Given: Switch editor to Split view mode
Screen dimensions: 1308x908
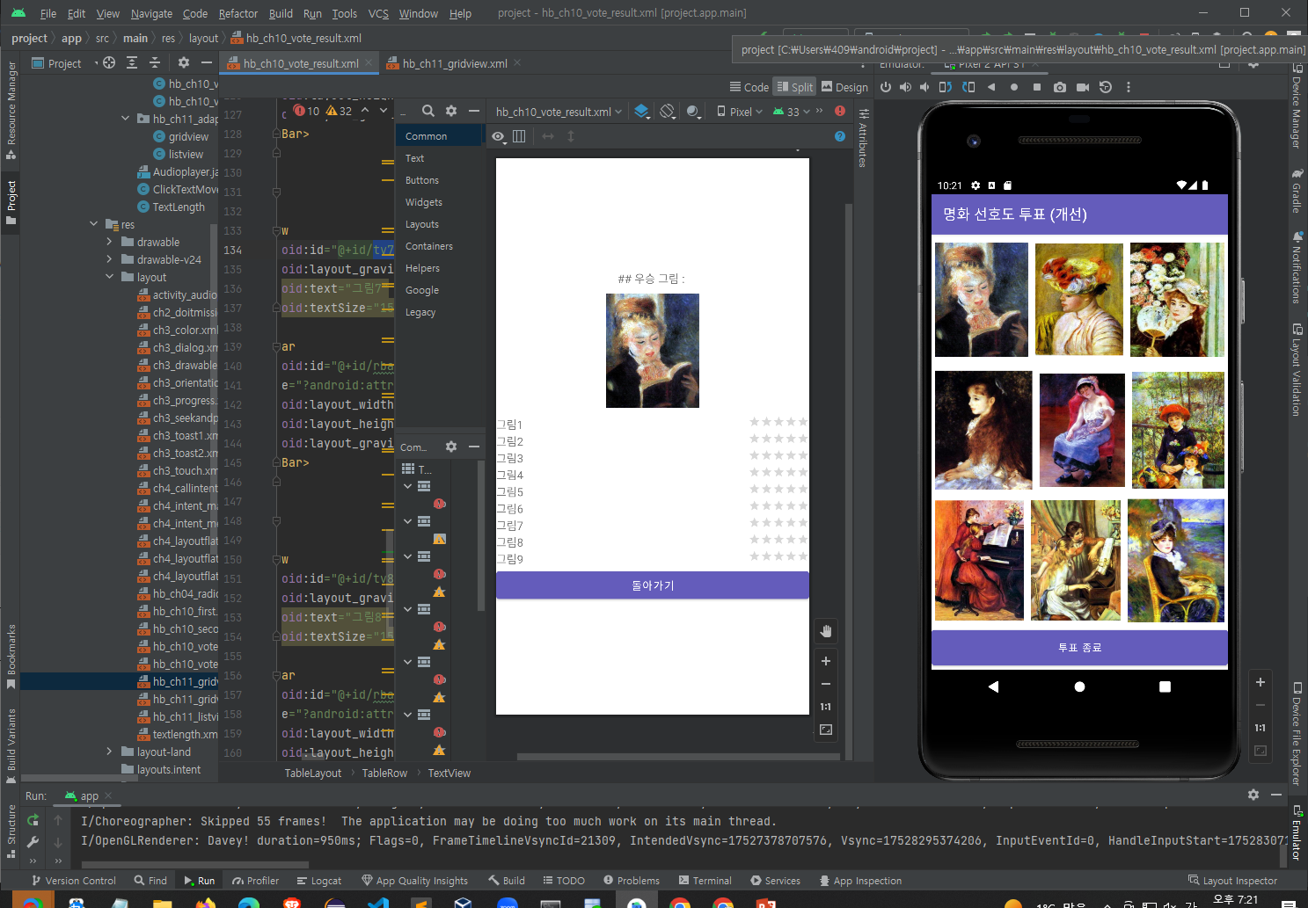Looking at the screenshot, I should [x=794, y=87].
